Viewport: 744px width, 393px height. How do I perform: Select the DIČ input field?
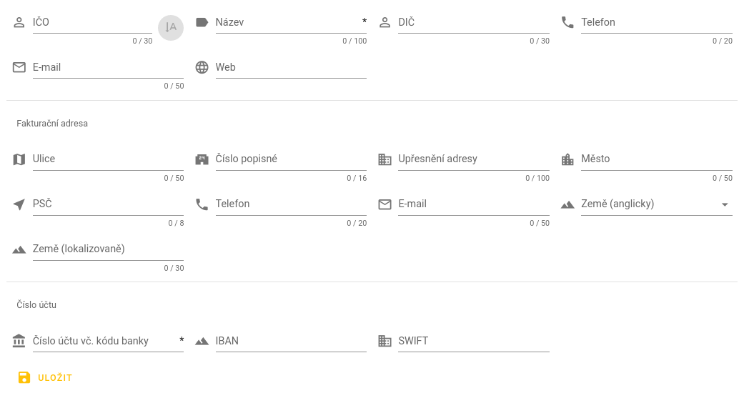pyautogui.click(x=473, y=23)
